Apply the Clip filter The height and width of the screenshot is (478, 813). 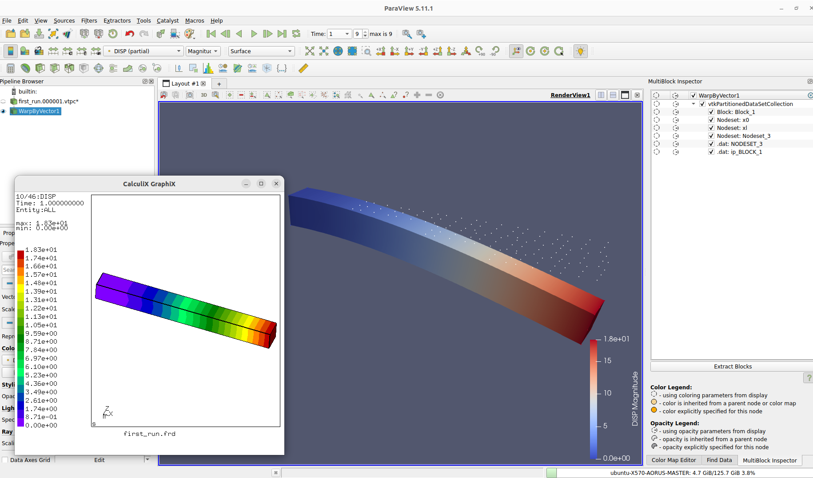pos(40,68)
